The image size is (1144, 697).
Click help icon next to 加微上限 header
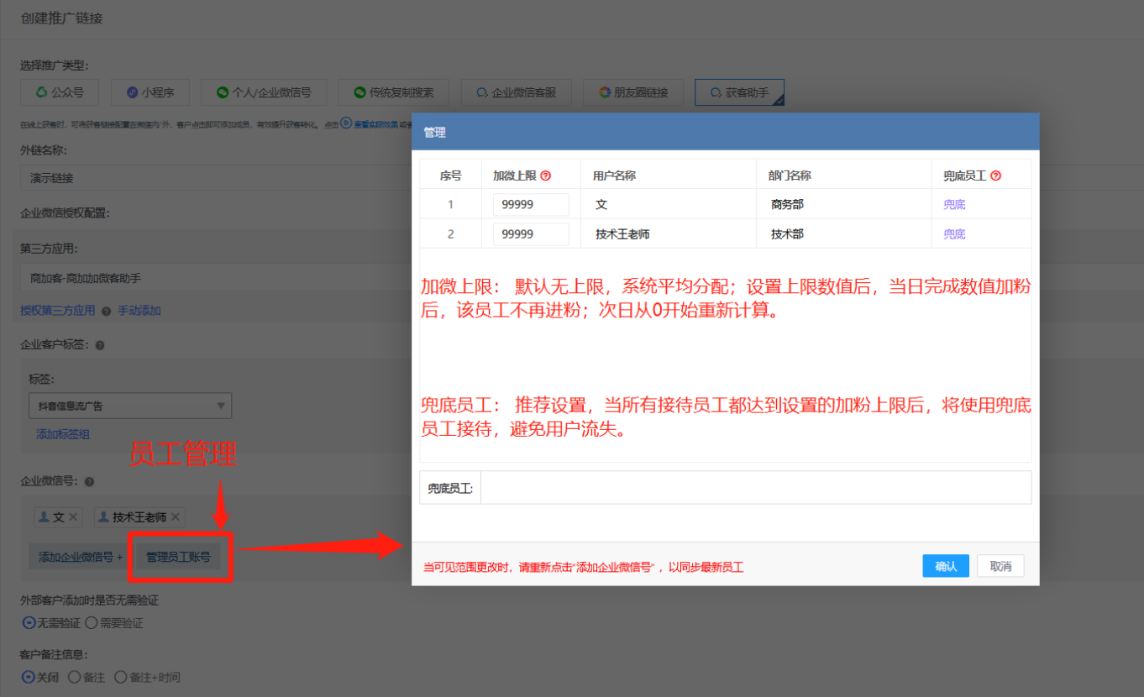[546, 176]
